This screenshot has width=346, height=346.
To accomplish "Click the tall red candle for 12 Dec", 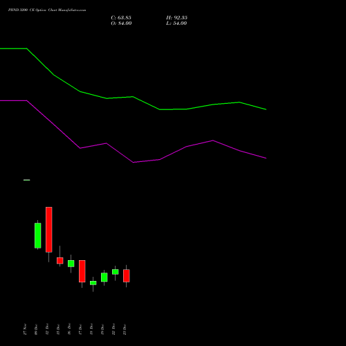I will [49, 230].
